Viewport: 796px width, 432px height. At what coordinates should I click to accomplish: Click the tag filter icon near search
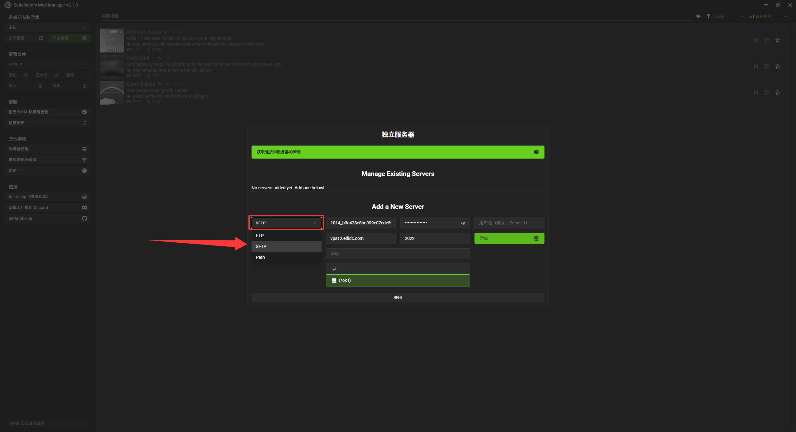pos(698,16)
